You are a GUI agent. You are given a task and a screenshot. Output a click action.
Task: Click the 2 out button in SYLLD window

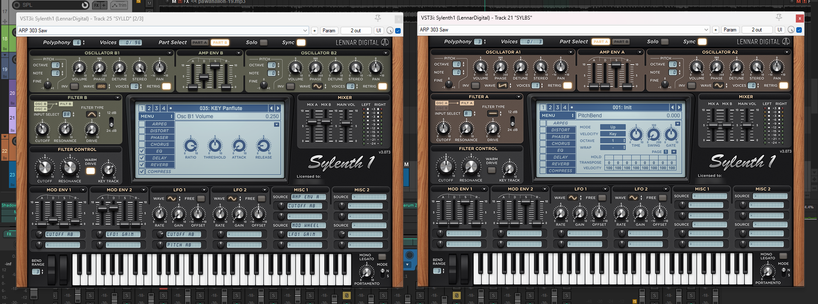356,31
